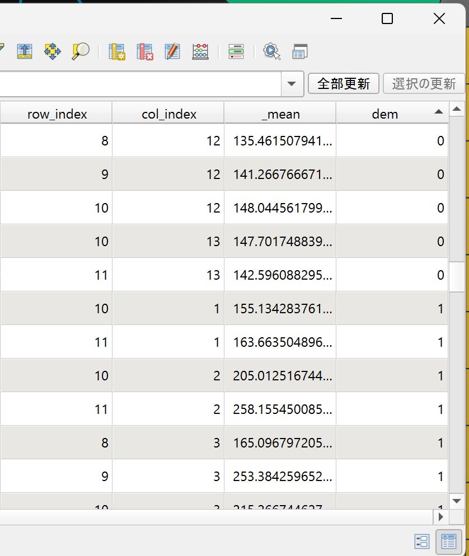
Task: Select cell 253.384259652...
Action: tap(280, 476)
